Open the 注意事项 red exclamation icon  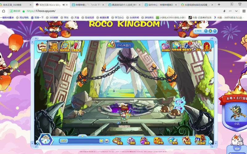point(76,47)
